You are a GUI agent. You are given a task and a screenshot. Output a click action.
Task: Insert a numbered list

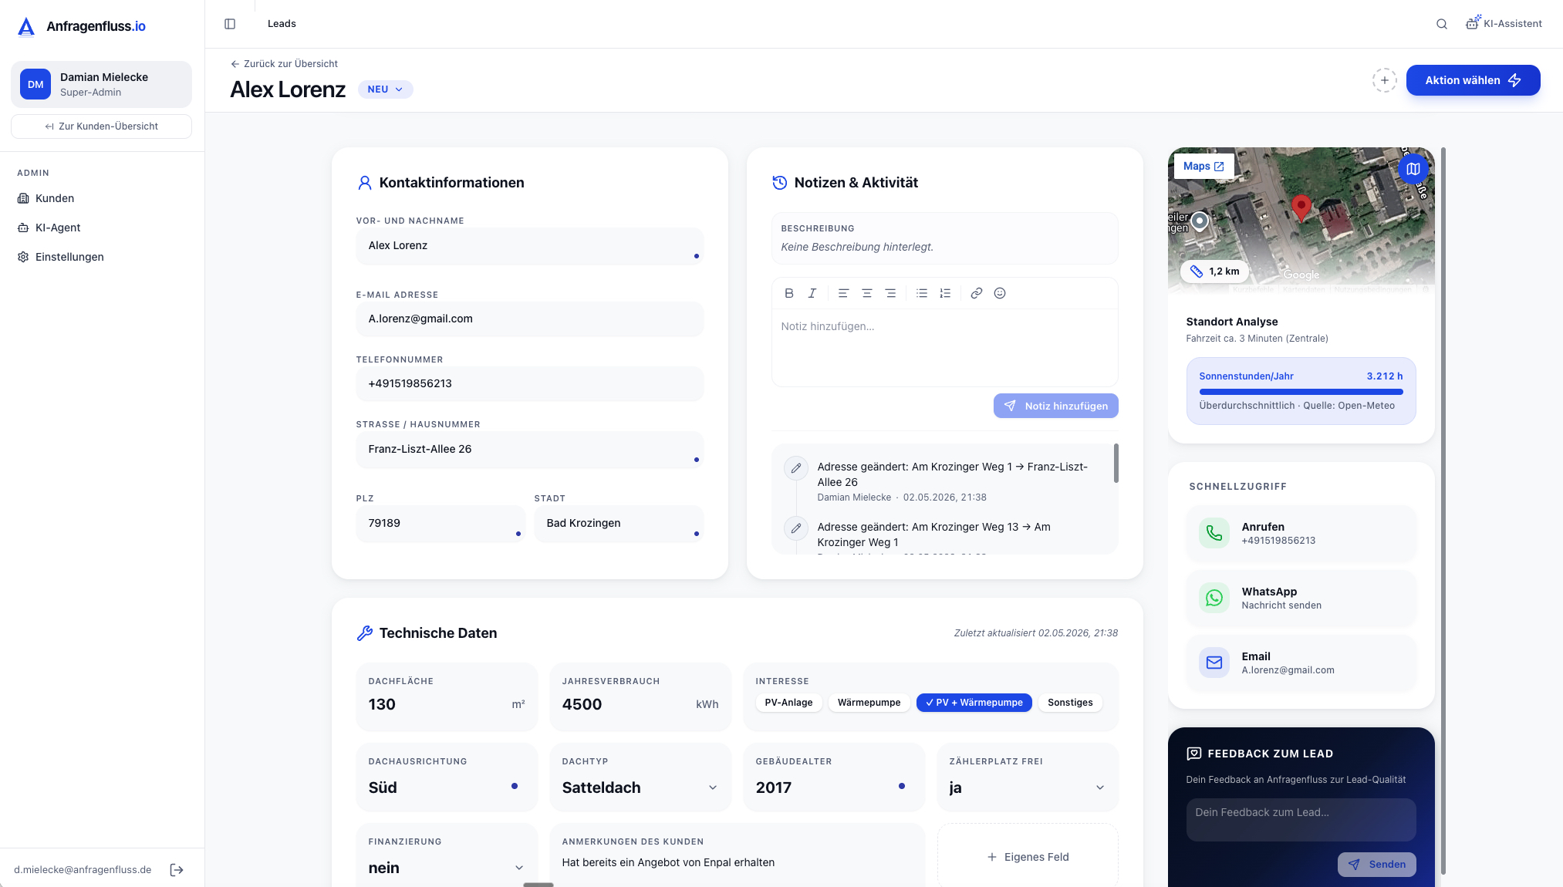(945, 293)
